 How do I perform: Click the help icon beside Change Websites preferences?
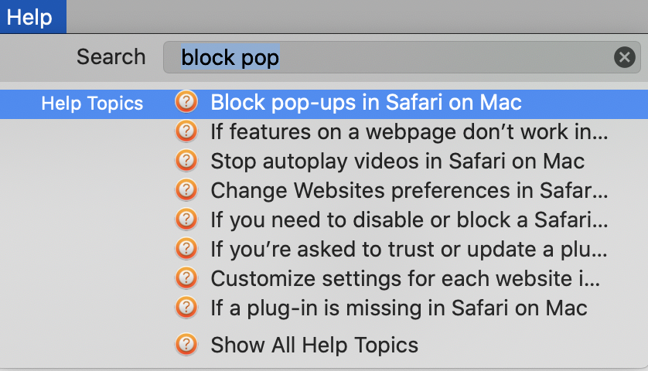(x=186, y=190)
